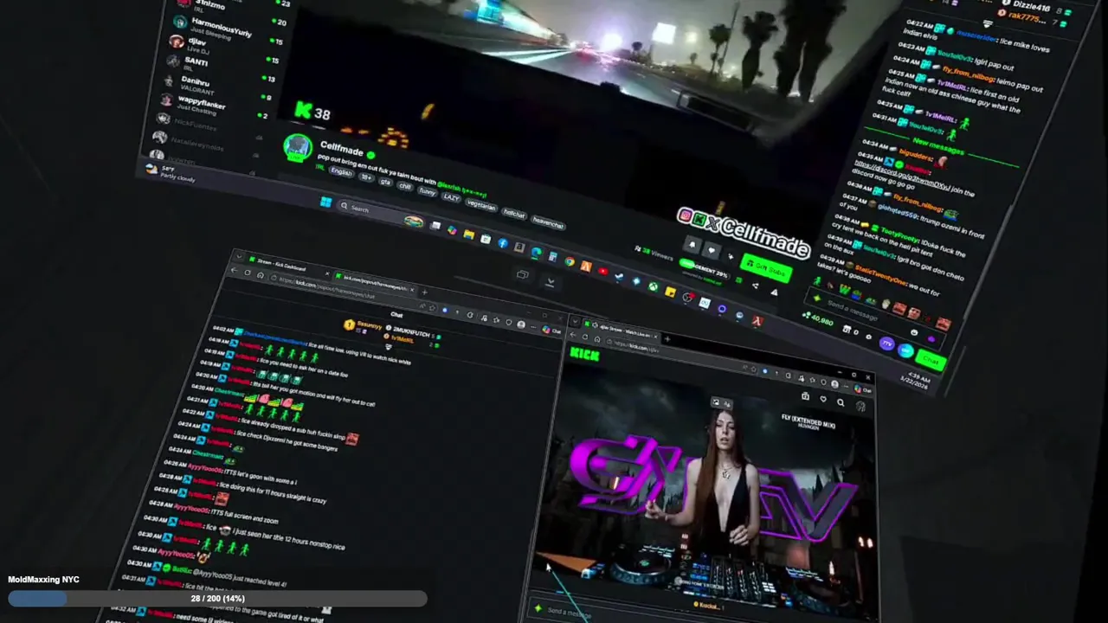Click the Cellfmade channel avatar
Viewport: 1108px width, 623px height.
(x=298, y=148)
